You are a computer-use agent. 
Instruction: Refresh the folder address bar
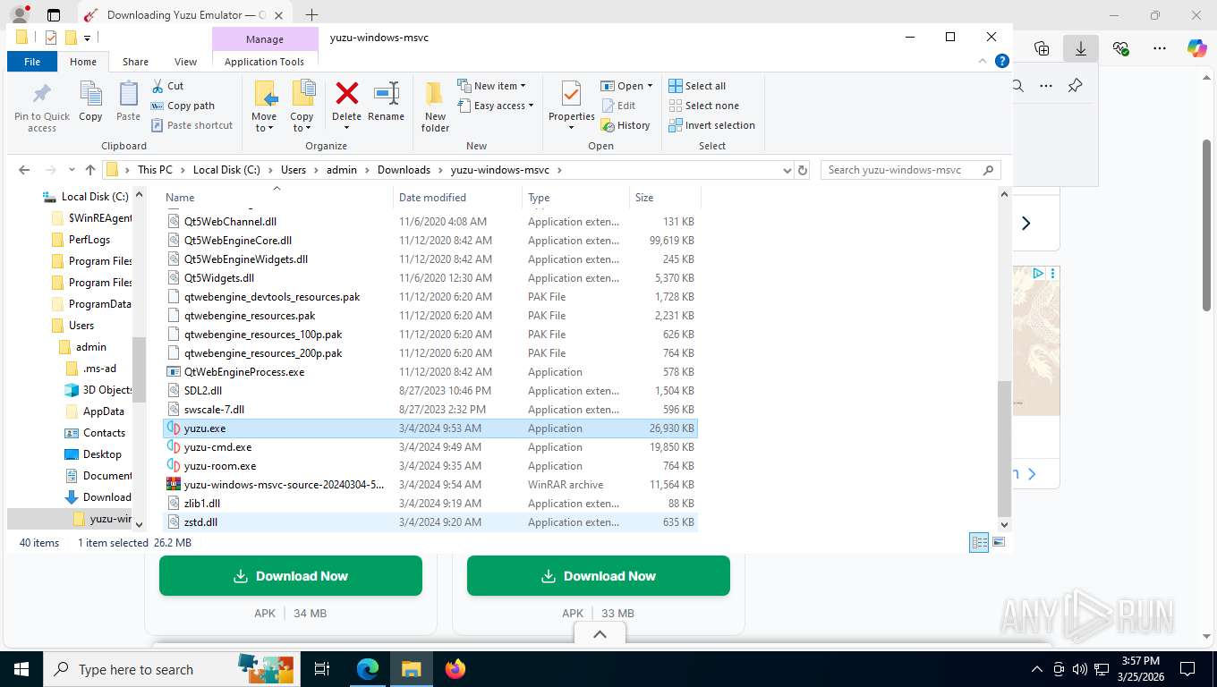pyautogui.click(x=803, y=170)
